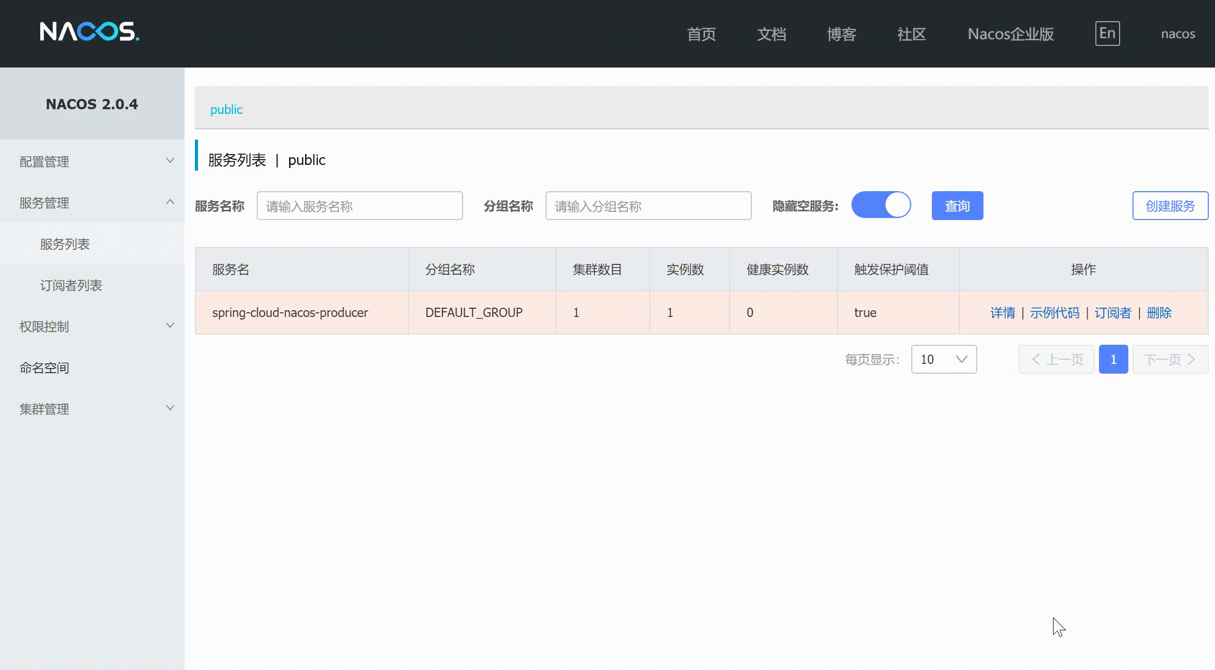
Task: Click the NACOS logo
Action: point(89,32)
